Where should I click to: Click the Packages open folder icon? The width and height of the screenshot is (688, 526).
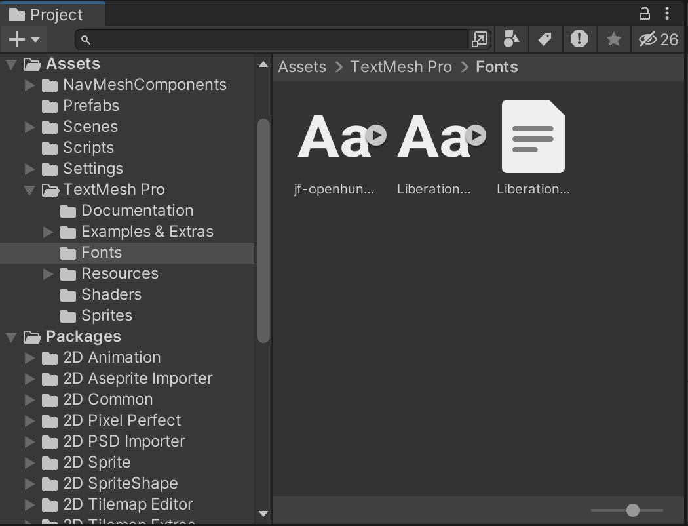(x=32, y=337)
